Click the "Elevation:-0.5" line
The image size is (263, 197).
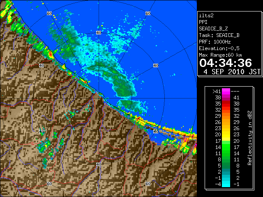(x=219, y=48)
